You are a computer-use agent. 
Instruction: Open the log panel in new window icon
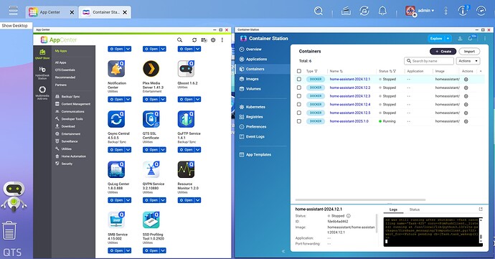(x=481, y=209)
